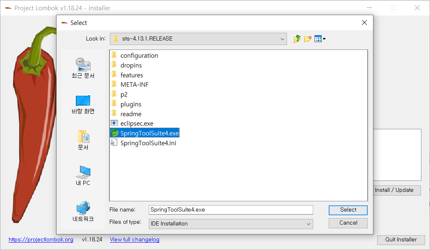
Task: Create a new folder with toolbar icon
Action: [x=308, y=39]
